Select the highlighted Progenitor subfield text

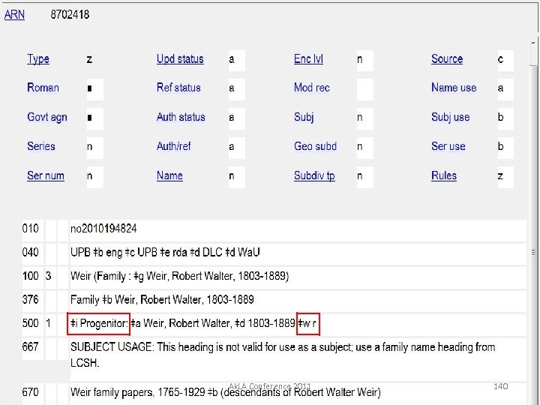click(x=99, y=324)
